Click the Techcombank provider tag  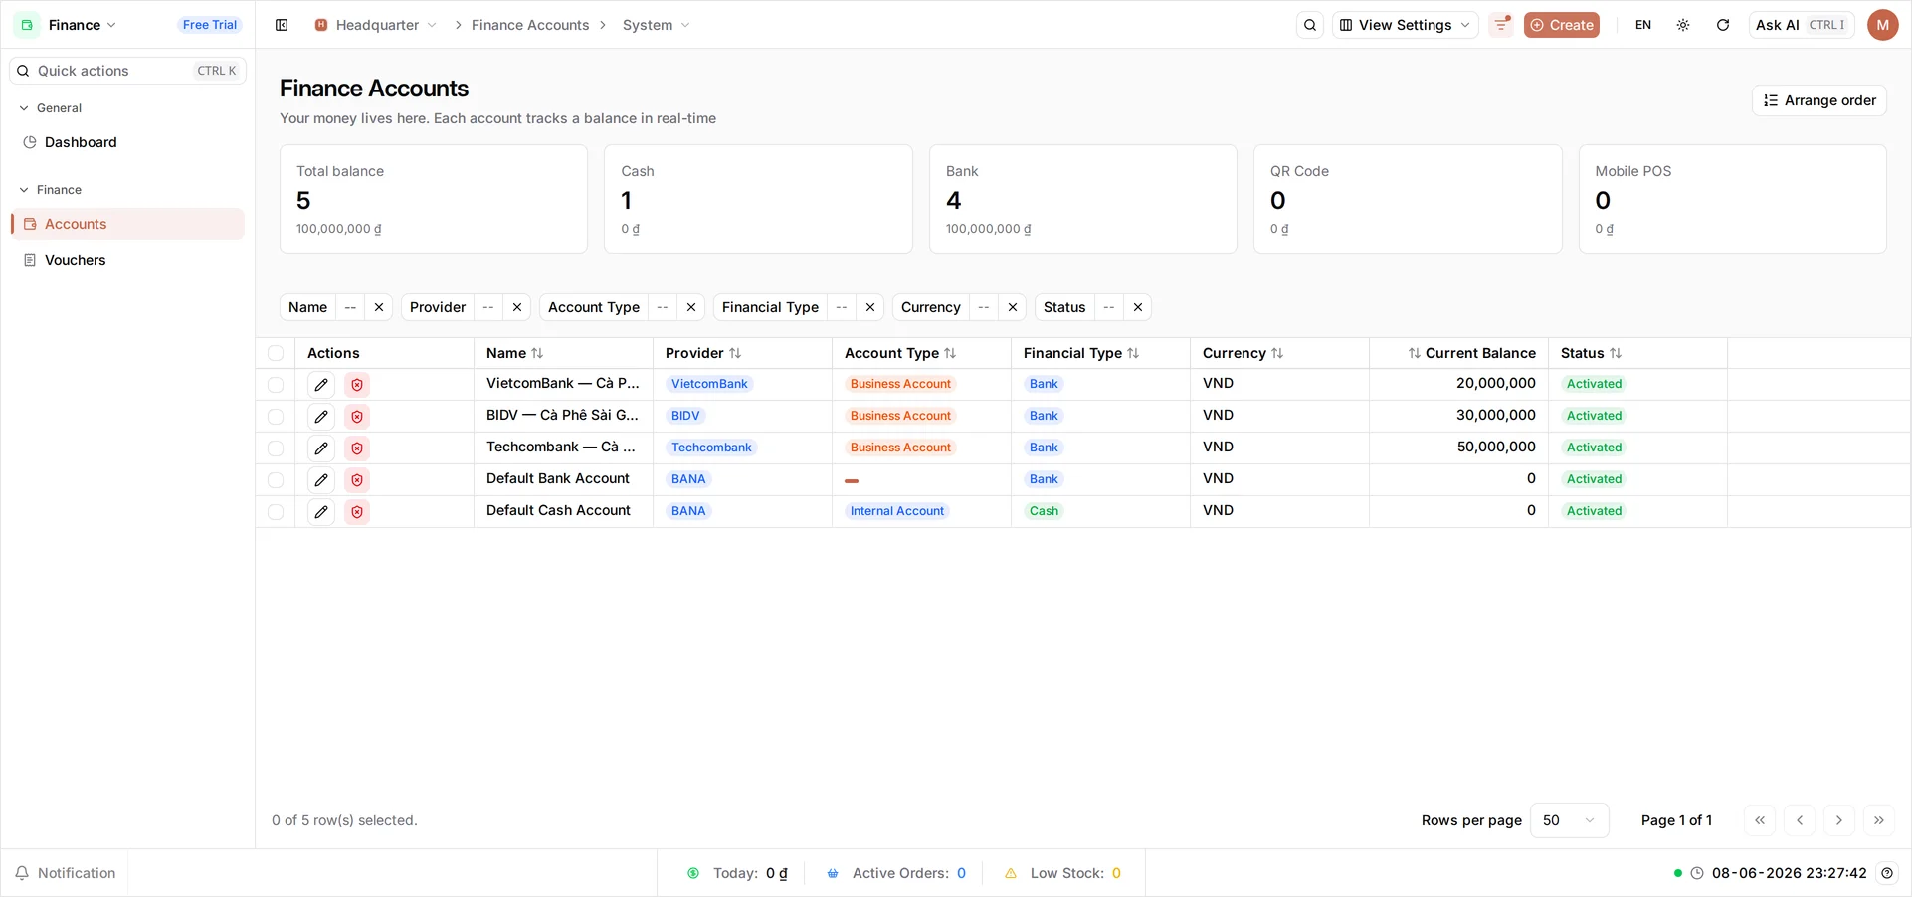click(x=711, y=448)
